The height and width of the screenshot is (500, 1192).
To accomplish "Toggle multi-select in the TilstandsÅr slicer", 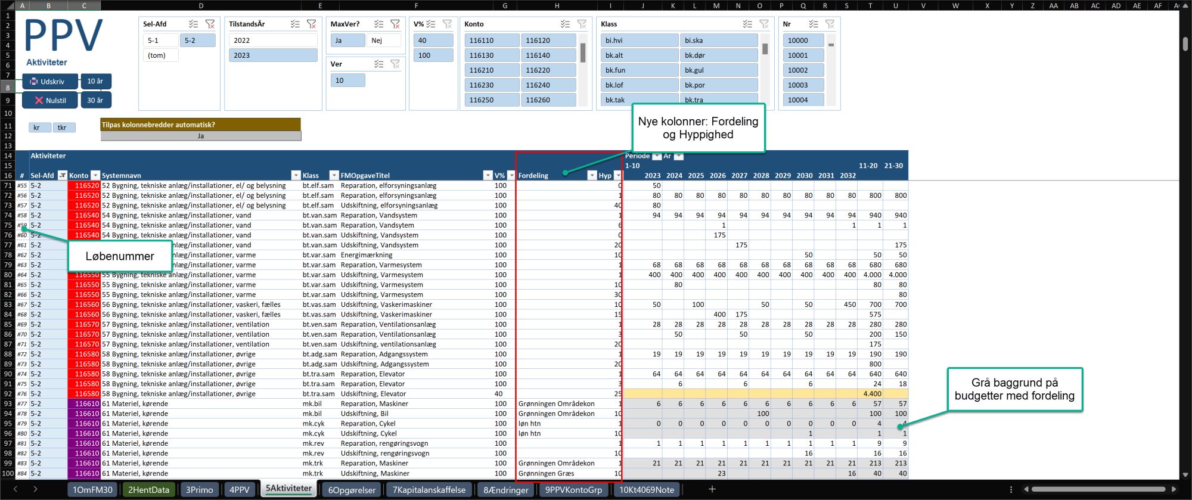I will 295,24.
